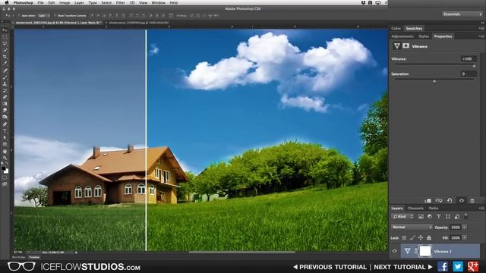Viewport: 486px width, 273px height.
Task: Open the Auto-Select Layer dropdown
Action: pyautogui.click(x=43, y=15)
